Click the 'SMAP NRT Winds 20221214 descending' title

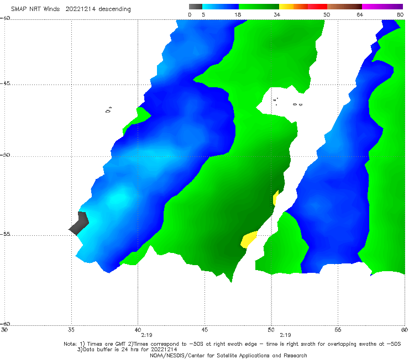(x=71, y=9)
